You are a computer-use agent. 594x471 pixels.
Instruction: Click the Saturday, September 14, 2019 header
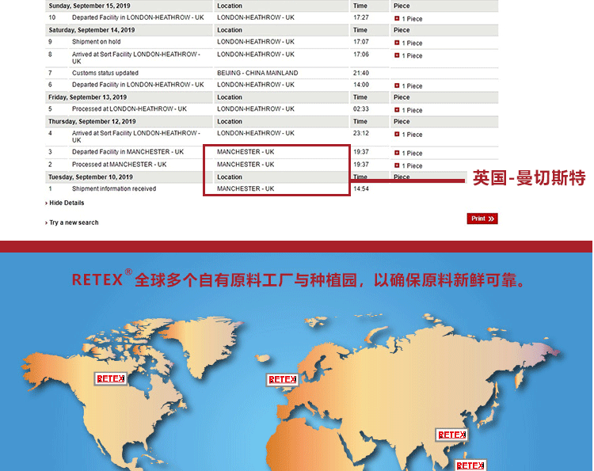92,30
